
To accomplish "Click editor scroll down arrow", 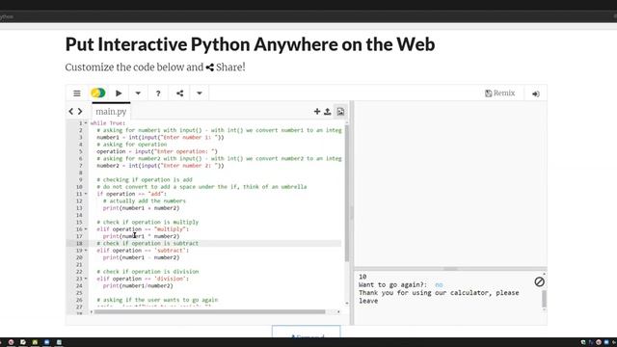I will click(347, 304).
